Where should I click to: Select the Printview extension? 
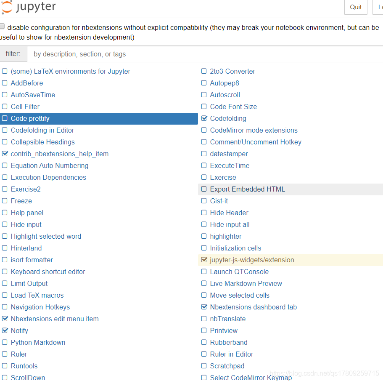[224, 330]
